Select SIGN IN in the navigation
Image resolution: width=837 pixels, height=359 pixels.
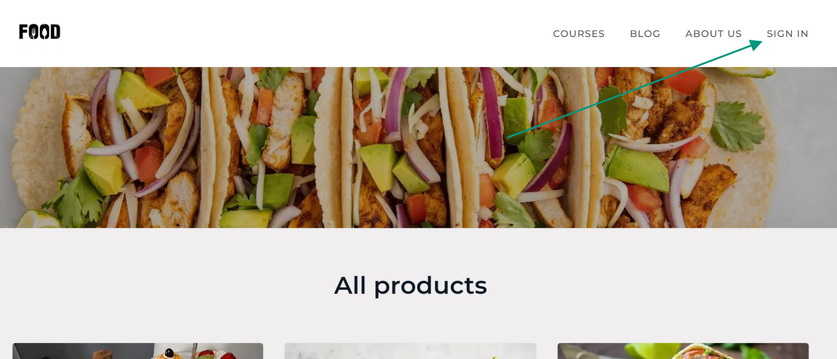[x=787, y=34]
